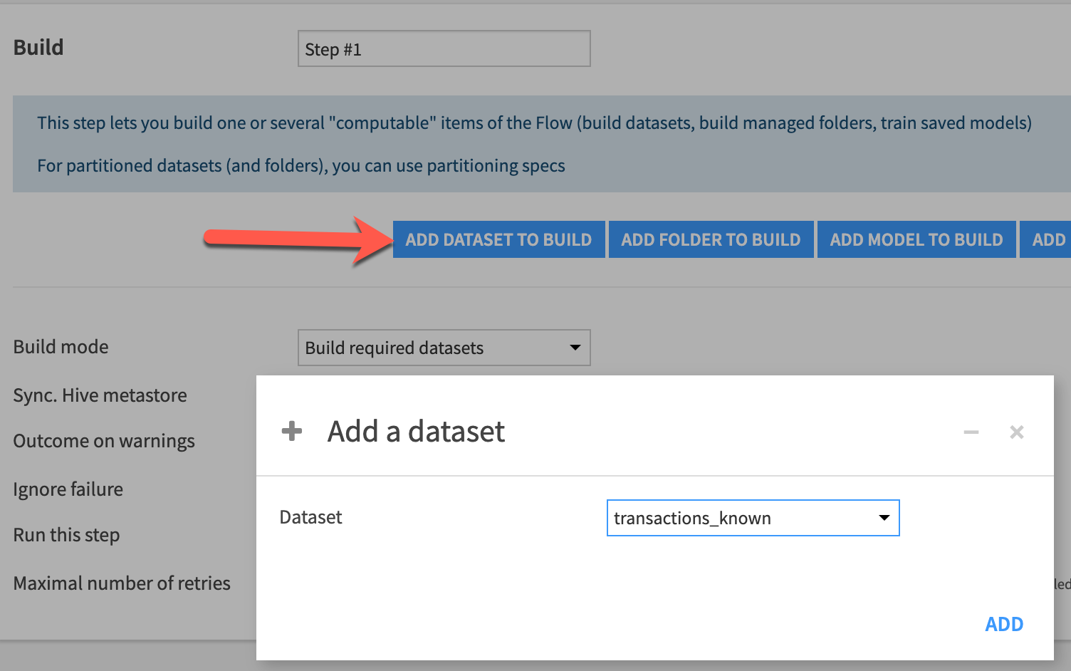Viewport: 1071px width, 671px height.
Task: Click inside the Step #1 name field
Action: point(444,48)
